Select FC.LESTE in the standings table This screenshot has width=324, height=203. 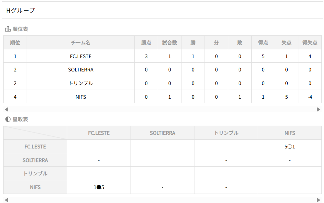coord(81,57)
